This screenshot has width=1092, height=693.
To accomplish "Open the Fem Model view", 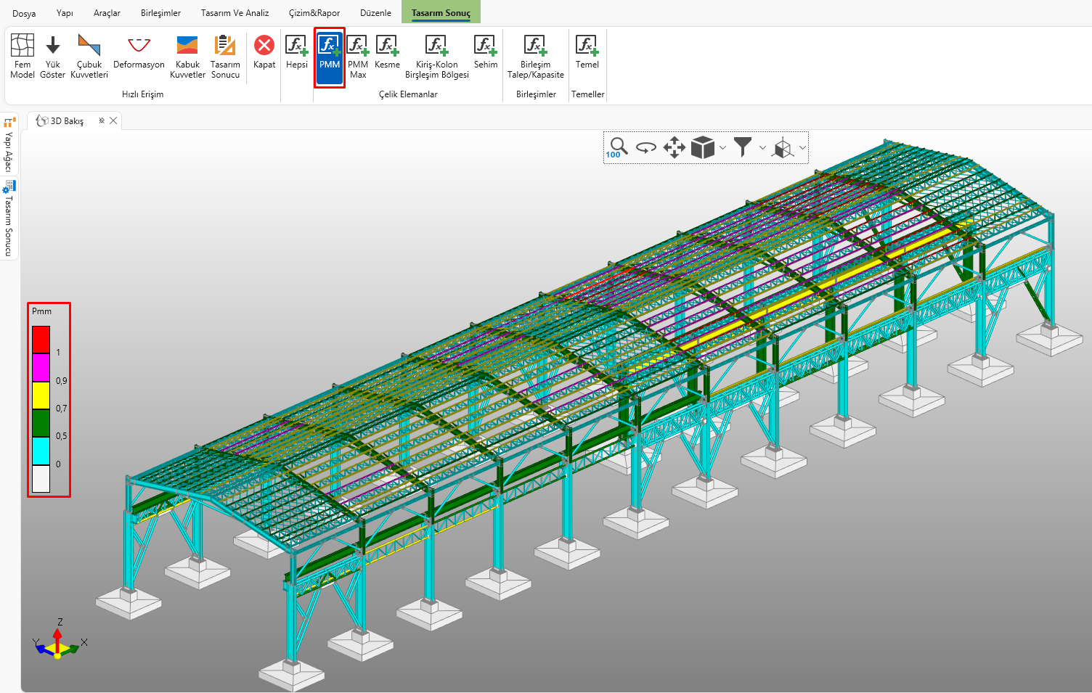I will click(x=23, y=57).
